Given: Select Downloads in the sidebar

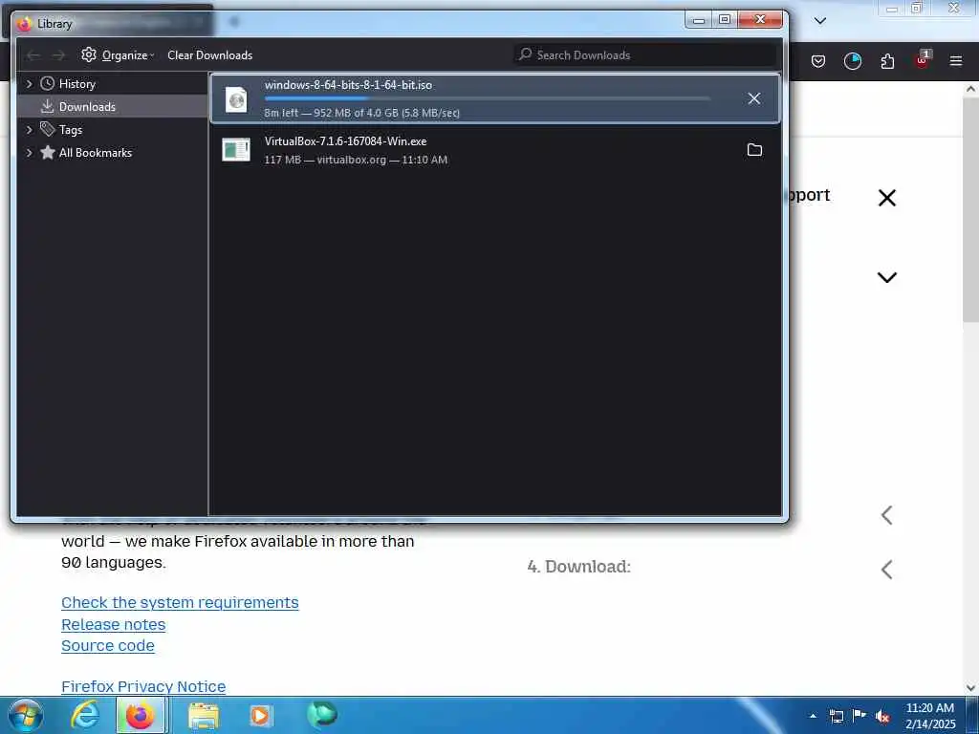Looking at the screenshot, I should (87, 107).
